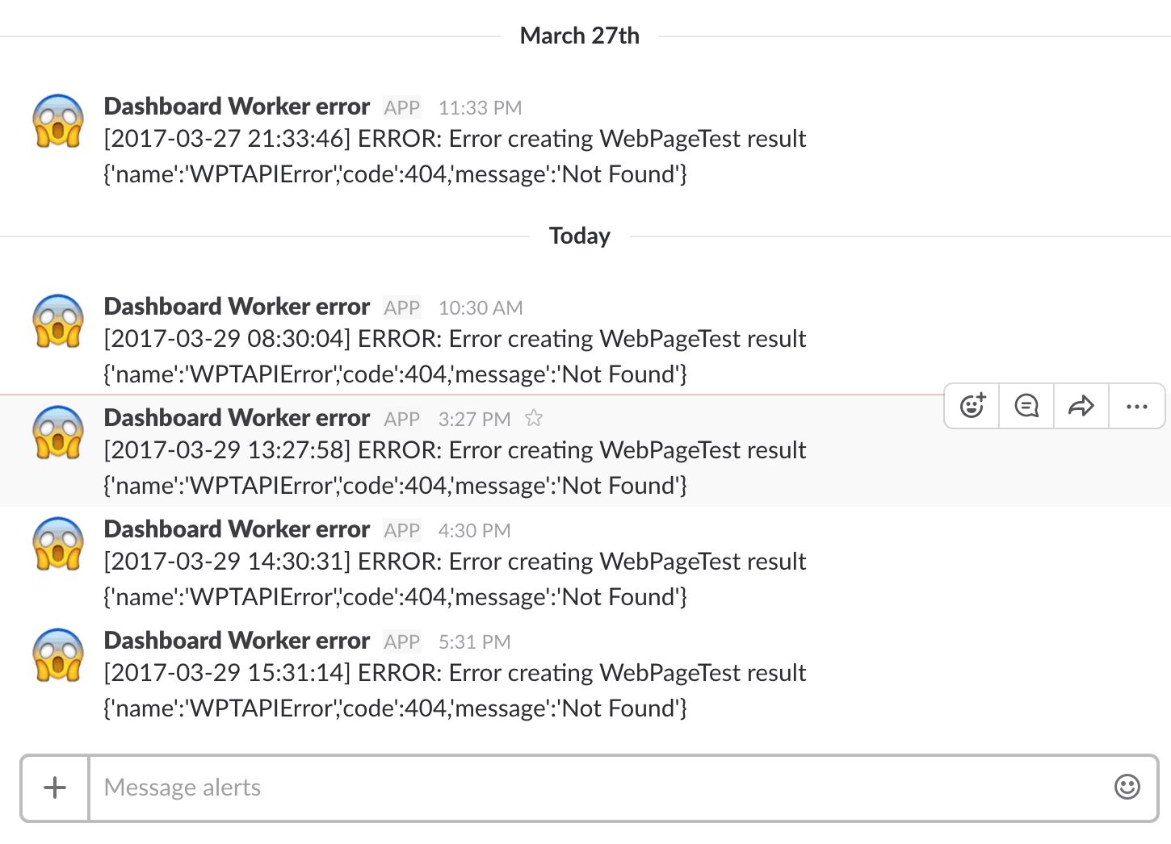Share the 3:27 PM message
The width and height of the screenshot is (1171, 844).
tap(1081, 406)
